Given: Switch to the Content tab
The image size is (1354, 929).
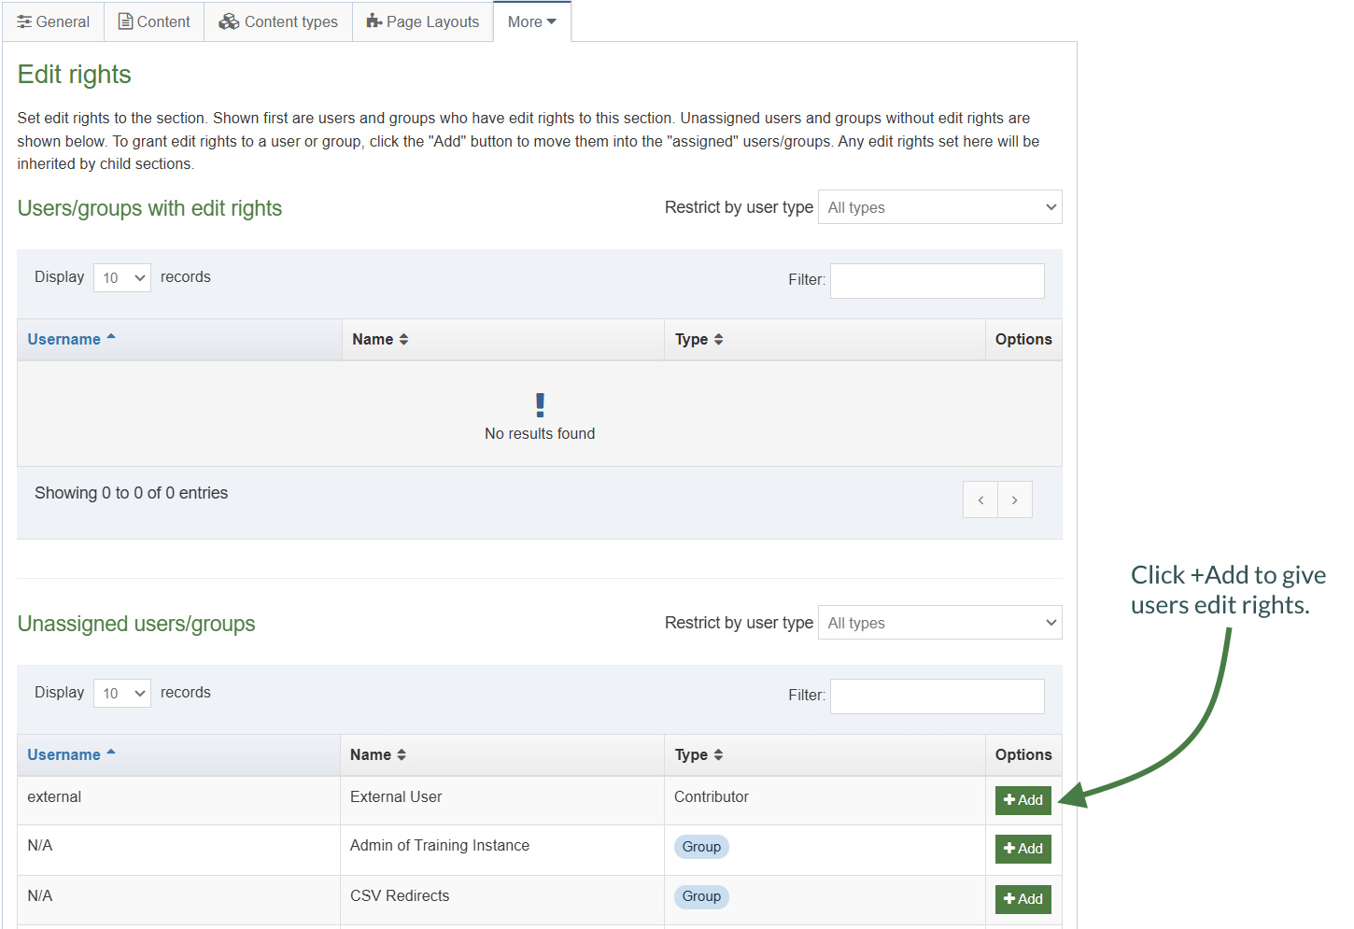Looking at the screenshot, I should pos(153,21).
